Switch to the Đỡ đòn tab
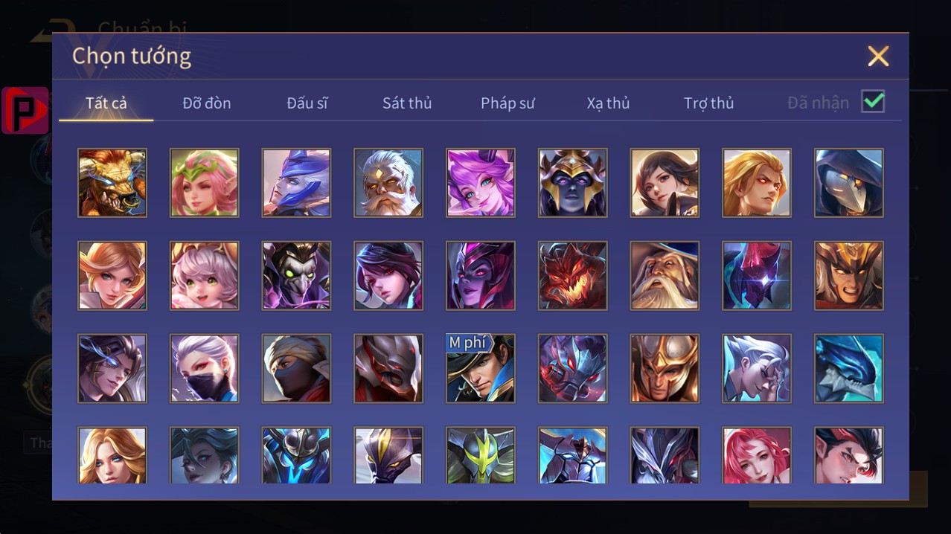Screen dimensions: 951x534 pos(207,103)
